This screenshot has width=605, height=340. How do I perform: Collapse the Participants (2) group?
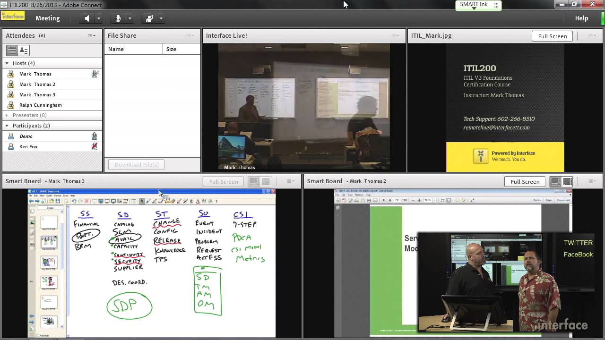click(x=7, y=126)
